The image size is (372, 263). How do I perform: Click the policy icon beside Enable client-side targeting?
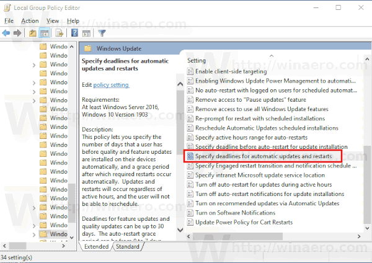[x=190, y=71]
